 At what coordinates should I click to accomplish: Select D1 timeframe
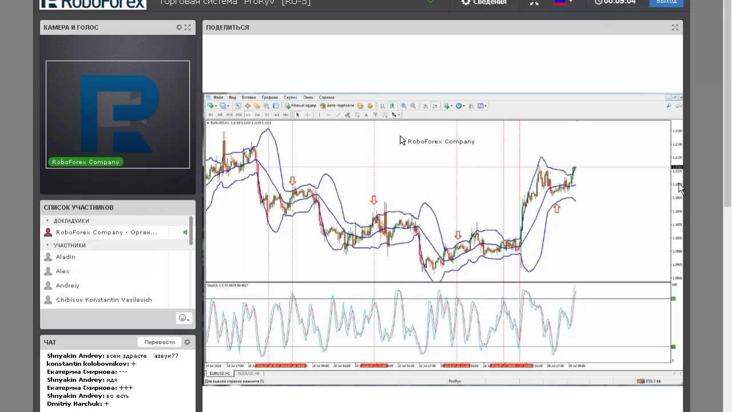[267, 115]
